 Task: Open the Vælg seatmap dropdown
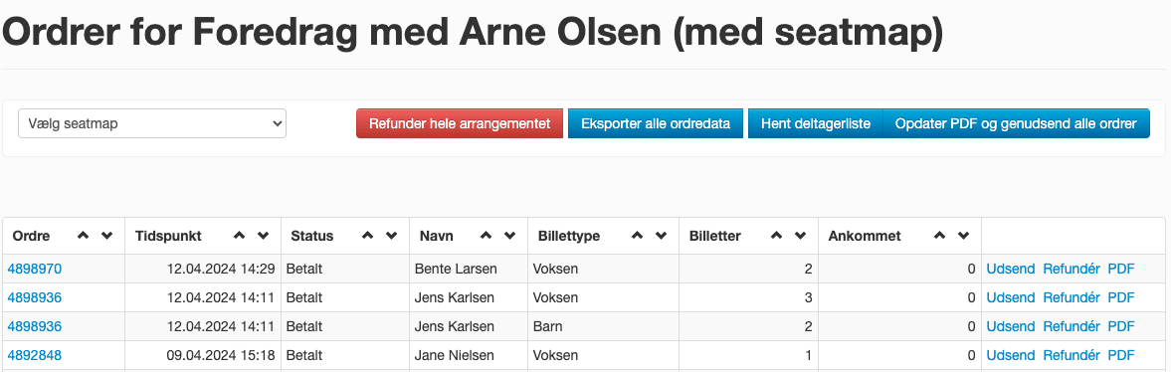click(x=152, y=124)
